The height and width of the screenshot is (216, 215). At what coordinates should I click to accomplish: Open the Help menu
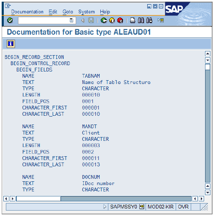tap(105, 12)
